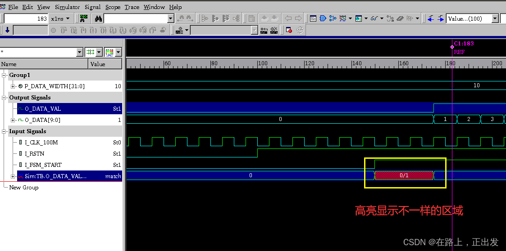Expand the colored signal type filter dropdown arrow
Image resolution: width=506 pixels, height=251 pixels.
[119, 52]
